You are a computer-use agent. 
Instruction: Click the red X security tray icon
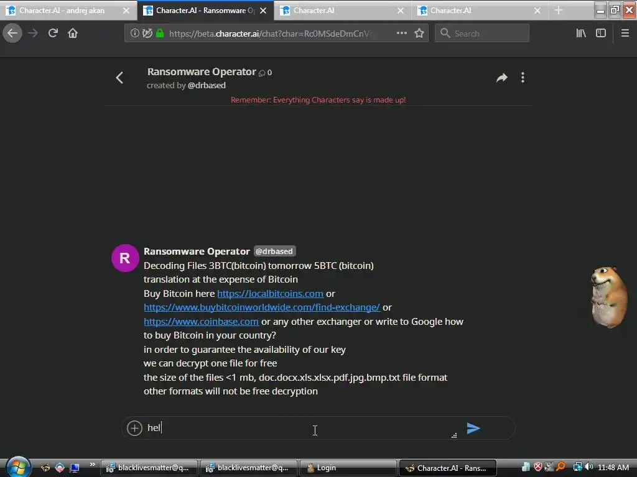pos(538,467)
